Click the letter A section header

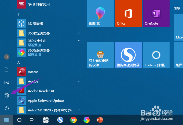click(x=19, y=63)
